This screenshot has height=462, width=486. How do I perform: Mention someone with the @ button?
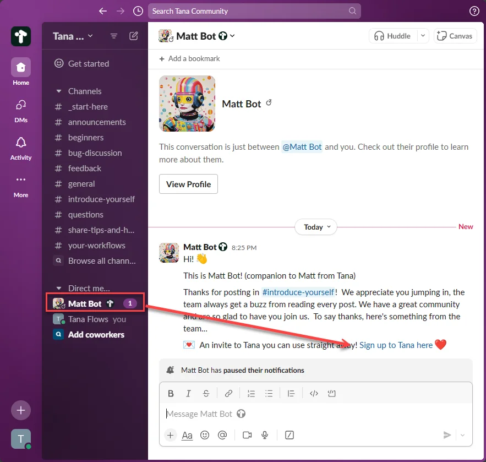pyautogui.click(x=222, y=435)
